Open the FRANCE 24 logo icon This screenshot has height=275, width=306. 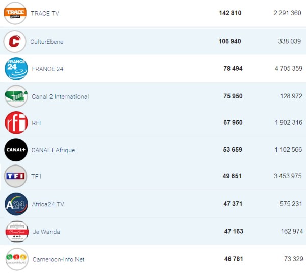coord(16,69)
